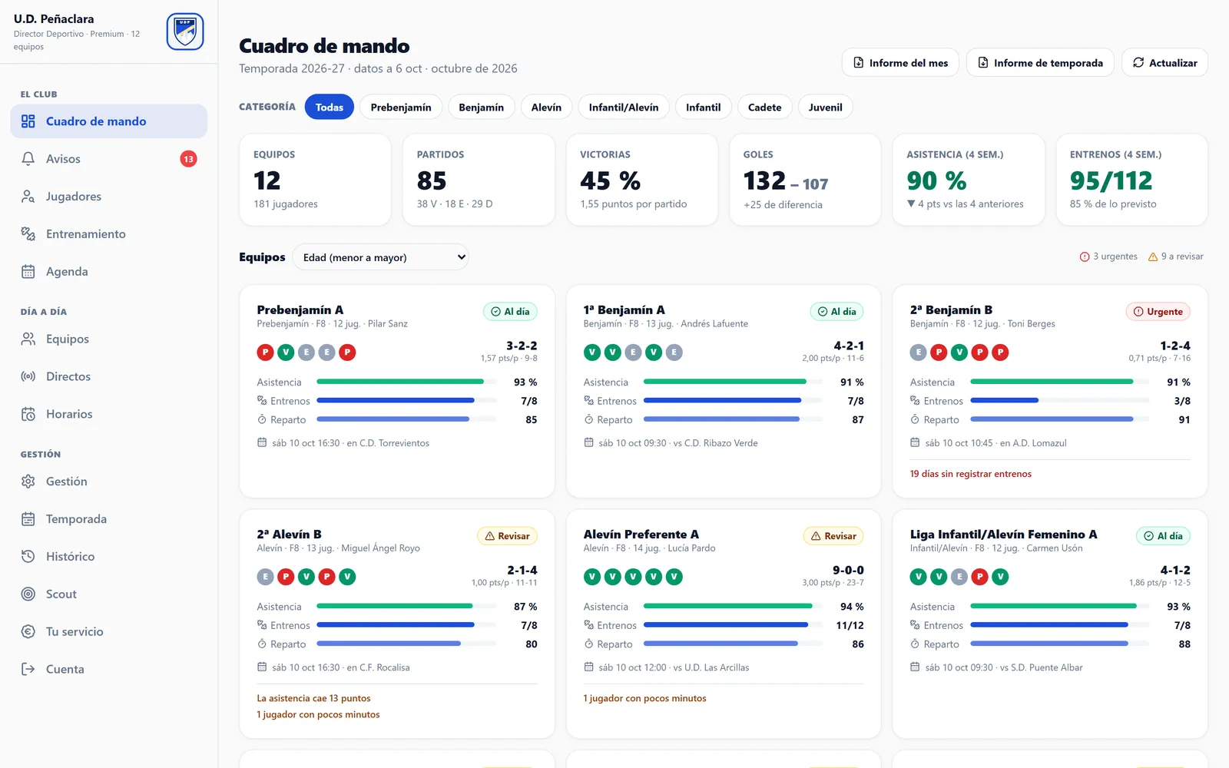Image resolution: width=1229 pixels, height=768 pixels.
Task: Open the Horarios schedule icon
Action: coord(28,414)
